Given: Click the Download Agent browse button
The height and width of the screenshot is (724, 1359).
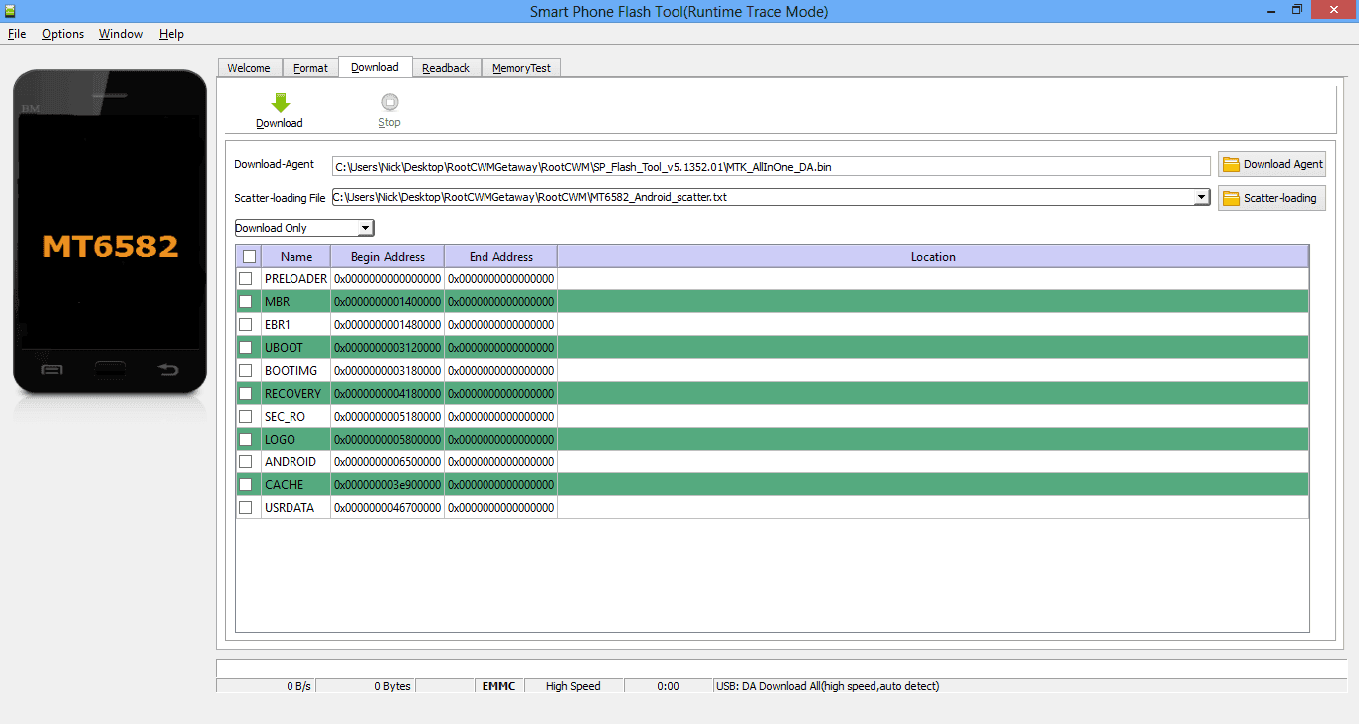Looking at the screenshot, I should coord(1272,164).
